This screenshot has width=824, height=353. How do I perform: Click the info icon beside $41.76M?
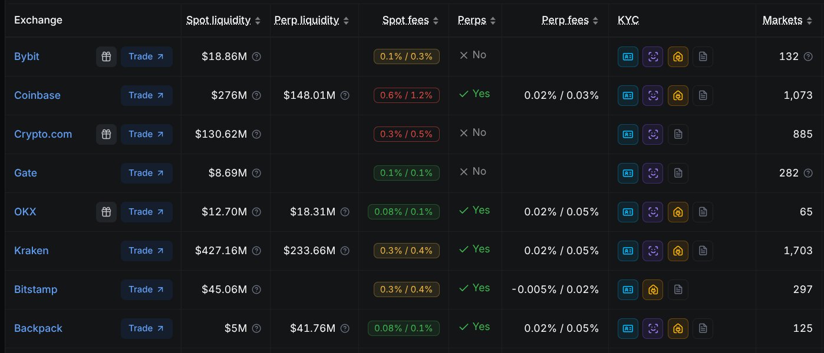[x=345, y=328]
